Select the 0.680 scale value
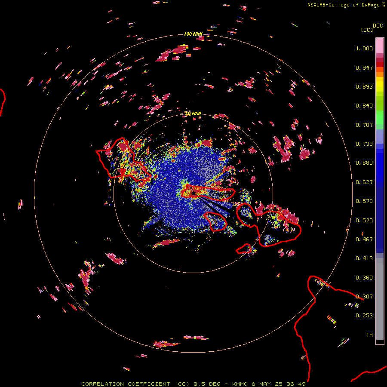Screen dimensions: 387x387 364,163
